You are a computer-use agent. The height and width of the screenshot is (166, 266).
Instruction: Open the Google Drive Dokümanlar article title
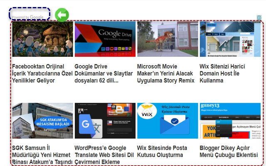point(105,73)
